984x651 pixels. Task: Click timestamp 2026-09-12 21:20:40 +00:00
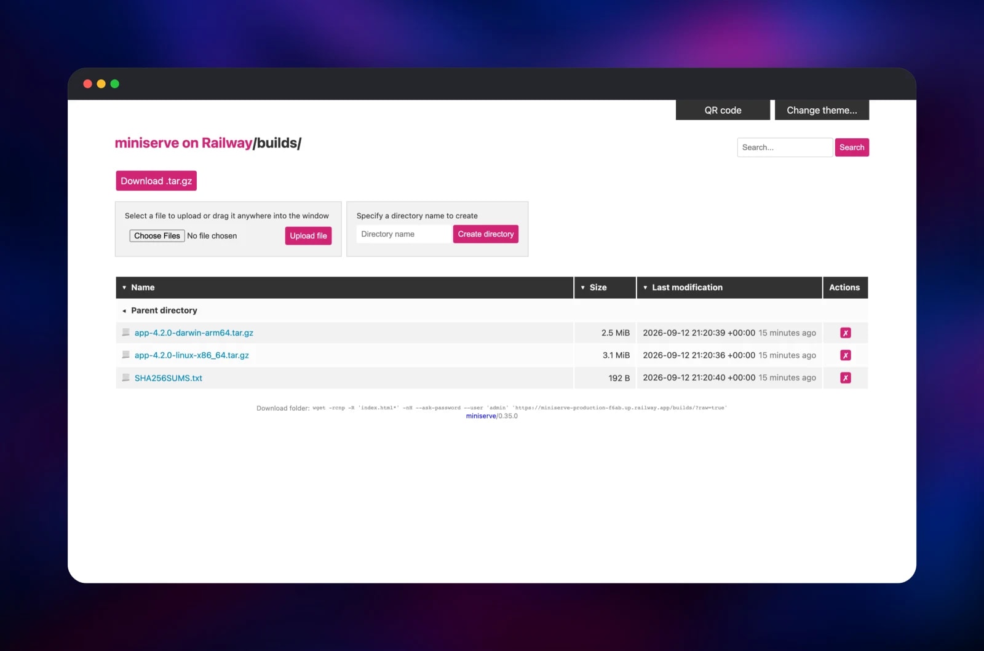tap(699, 377)
